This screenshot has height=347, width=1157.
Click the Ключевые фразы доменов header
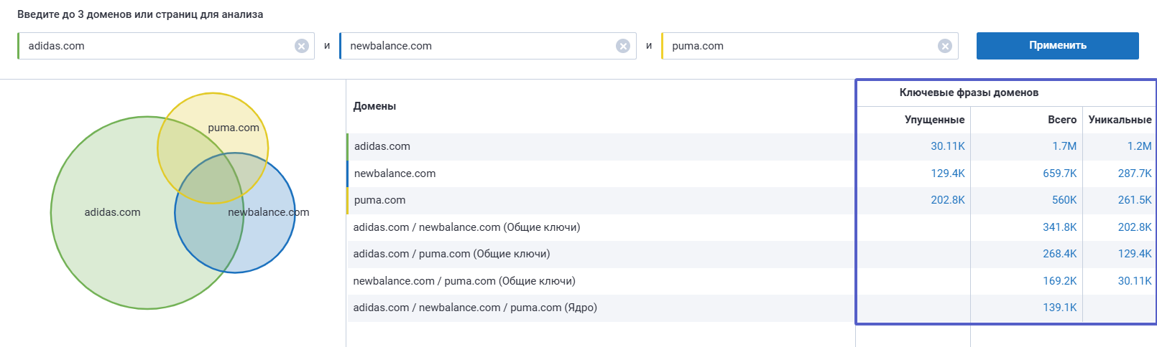(969, 92)
